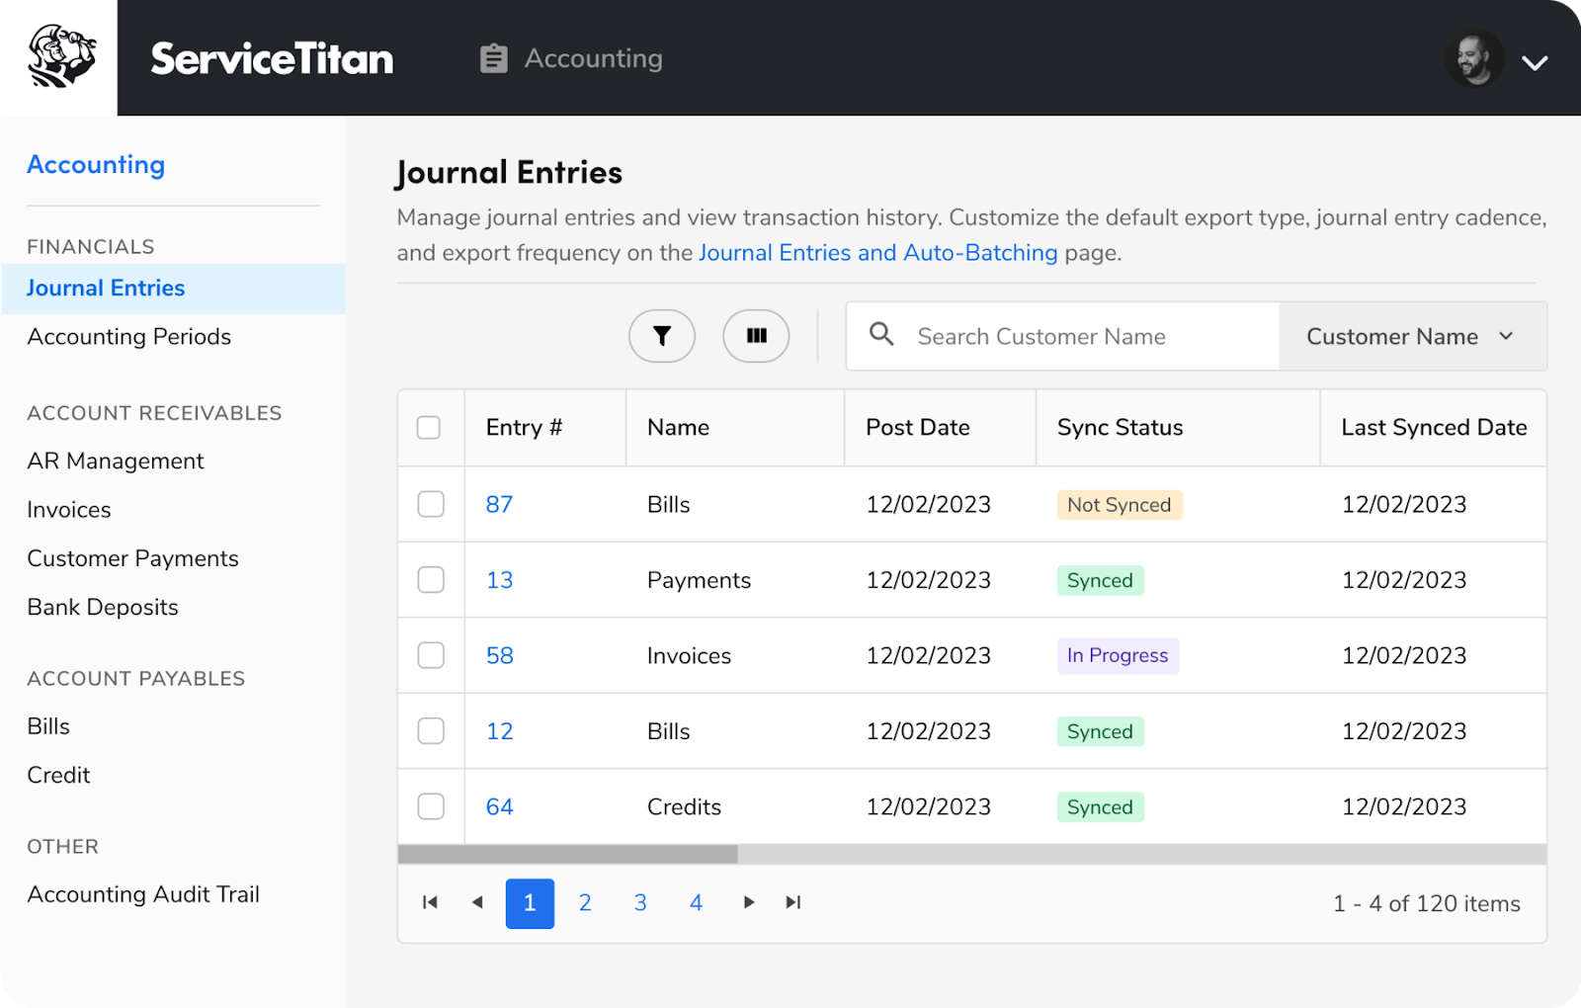Click the ServiceTitan wordmark in header
Screen dimensions: 1581x1008
(x=272, y=58)
